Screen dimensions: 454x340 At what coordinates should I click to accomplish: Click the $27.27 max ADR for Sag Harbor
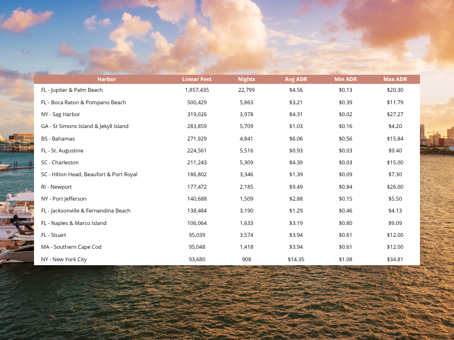(395, 114)
